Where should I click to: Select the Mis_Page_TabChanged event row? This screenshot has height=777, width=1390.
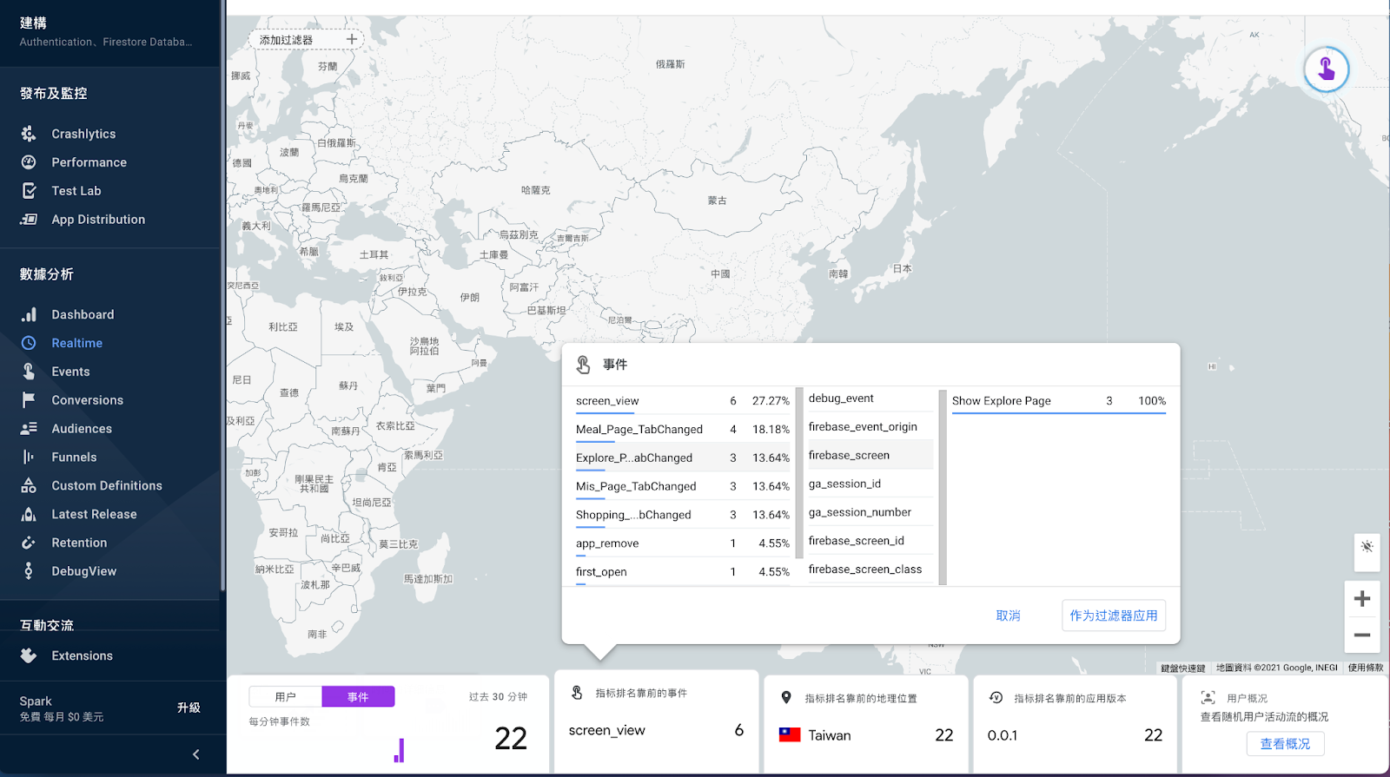(683, 486)
